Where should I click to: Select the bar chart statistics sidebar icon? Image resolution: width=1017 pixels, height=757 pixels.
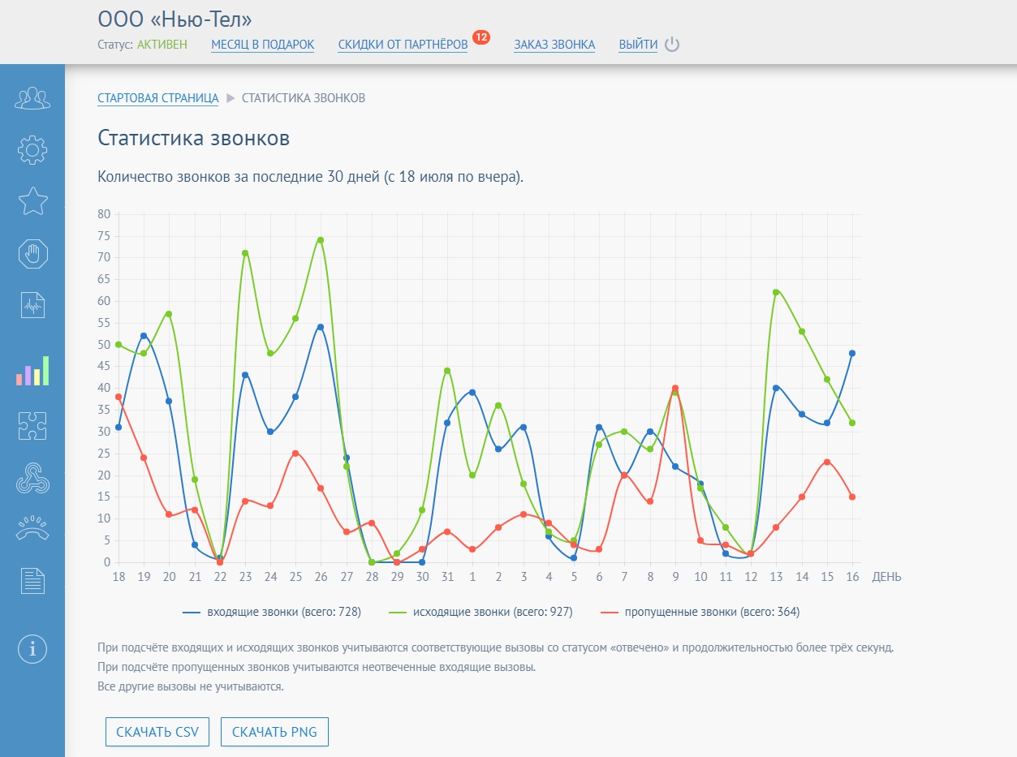click(x=32, y=371)
